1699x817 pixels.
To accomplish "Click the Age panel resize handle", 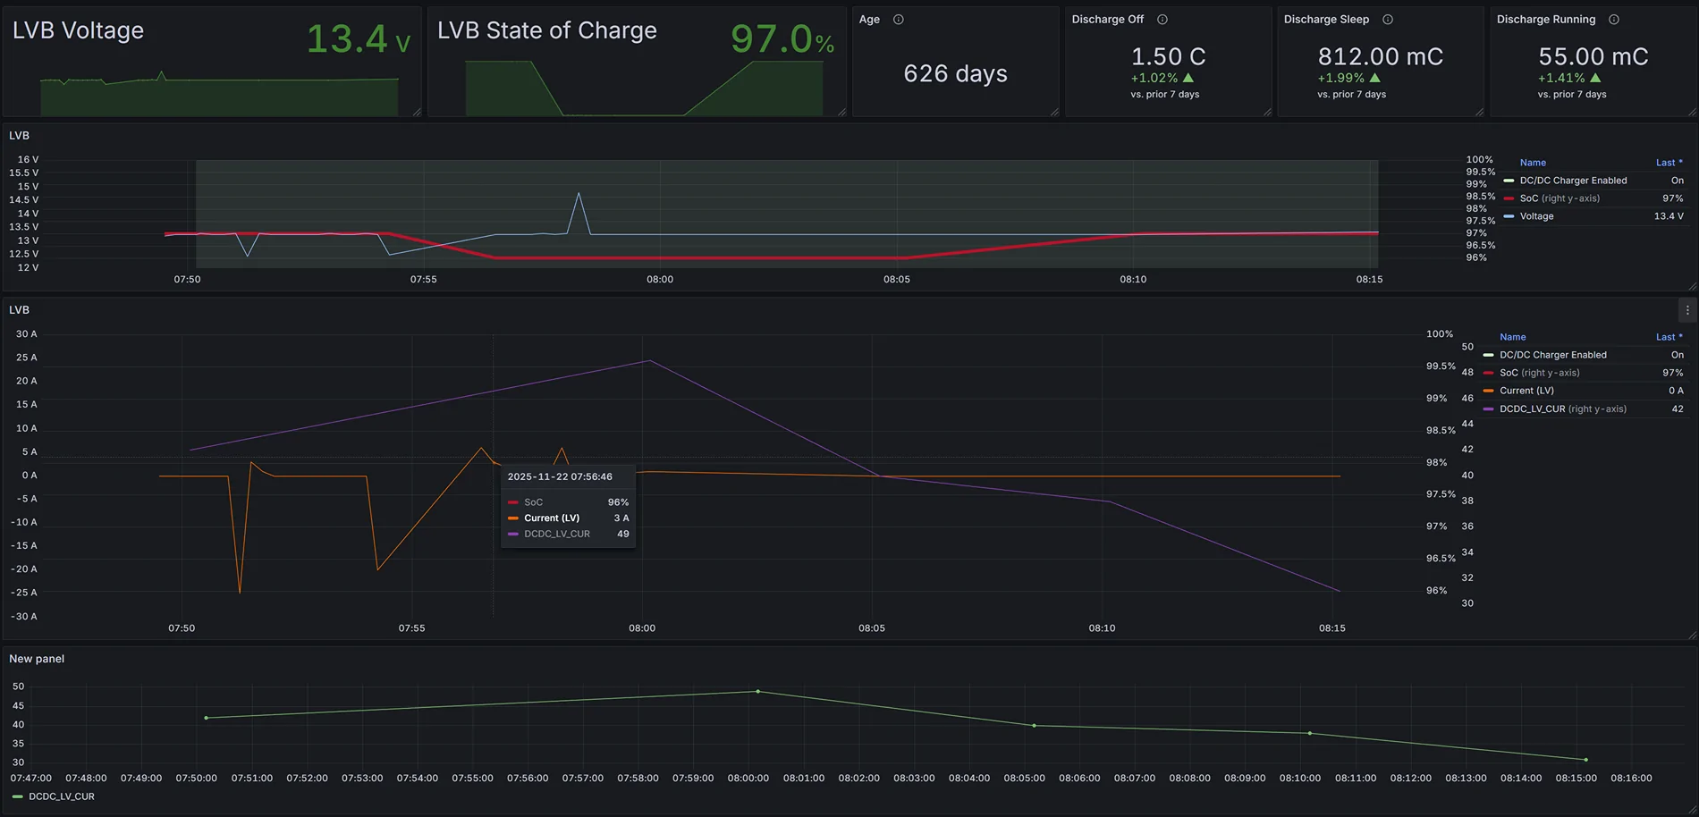I will pos(1054,112).
